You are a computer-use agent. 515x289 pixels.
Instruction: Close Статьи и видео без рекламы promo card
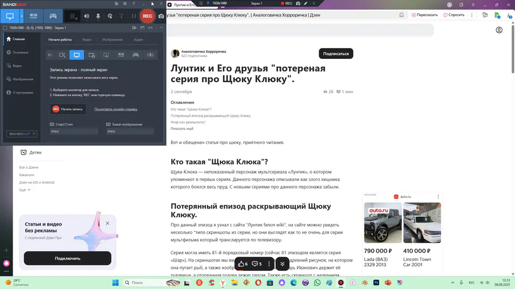108,223
